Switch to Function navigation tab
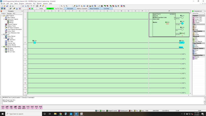 (x=9, y=13)
